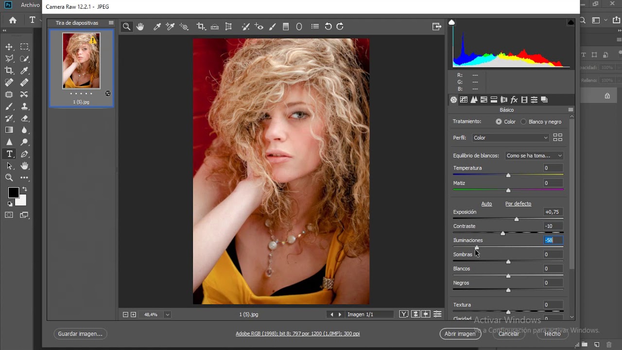Click the Abrir imagen button

460,333
